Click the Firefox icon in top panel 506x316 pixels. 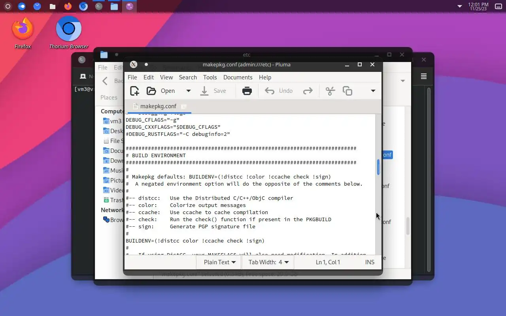(68, 6)
